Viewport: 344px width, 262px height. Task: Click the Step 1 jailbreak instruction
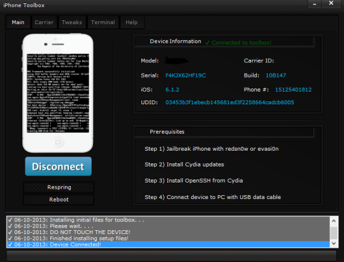(x=211, y=149)
